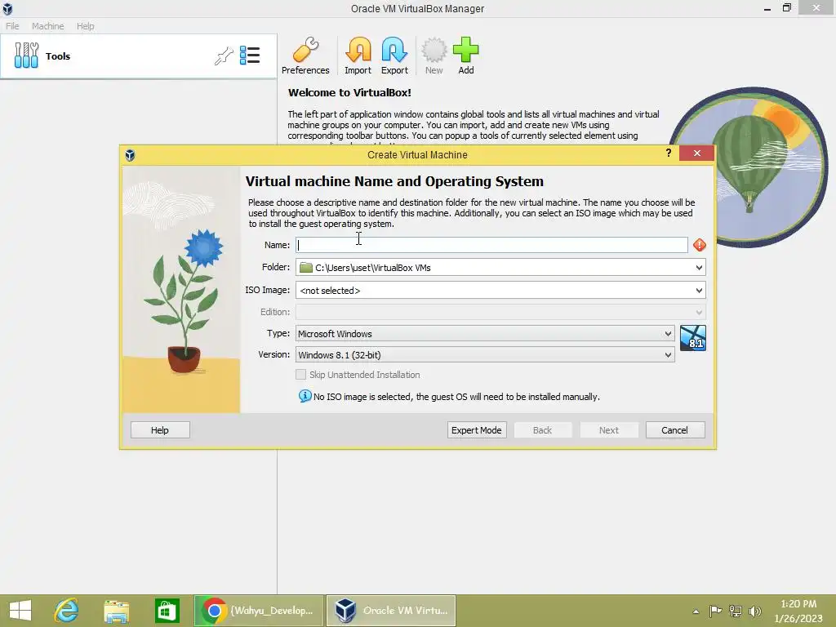Open Windows Store from taskbar
The width and height of the screenshot is (836, 627).
[167, 611]
